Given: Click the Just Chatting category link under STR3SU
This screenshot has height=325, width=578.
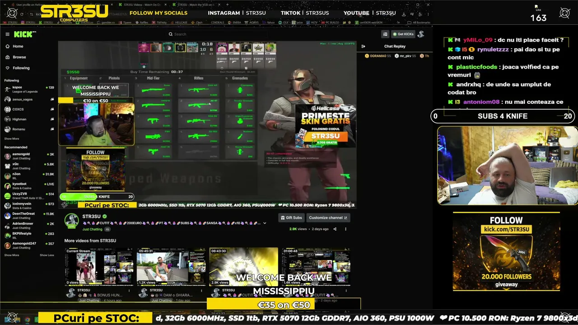Looking at the screenshot, I should click(92, 229).
